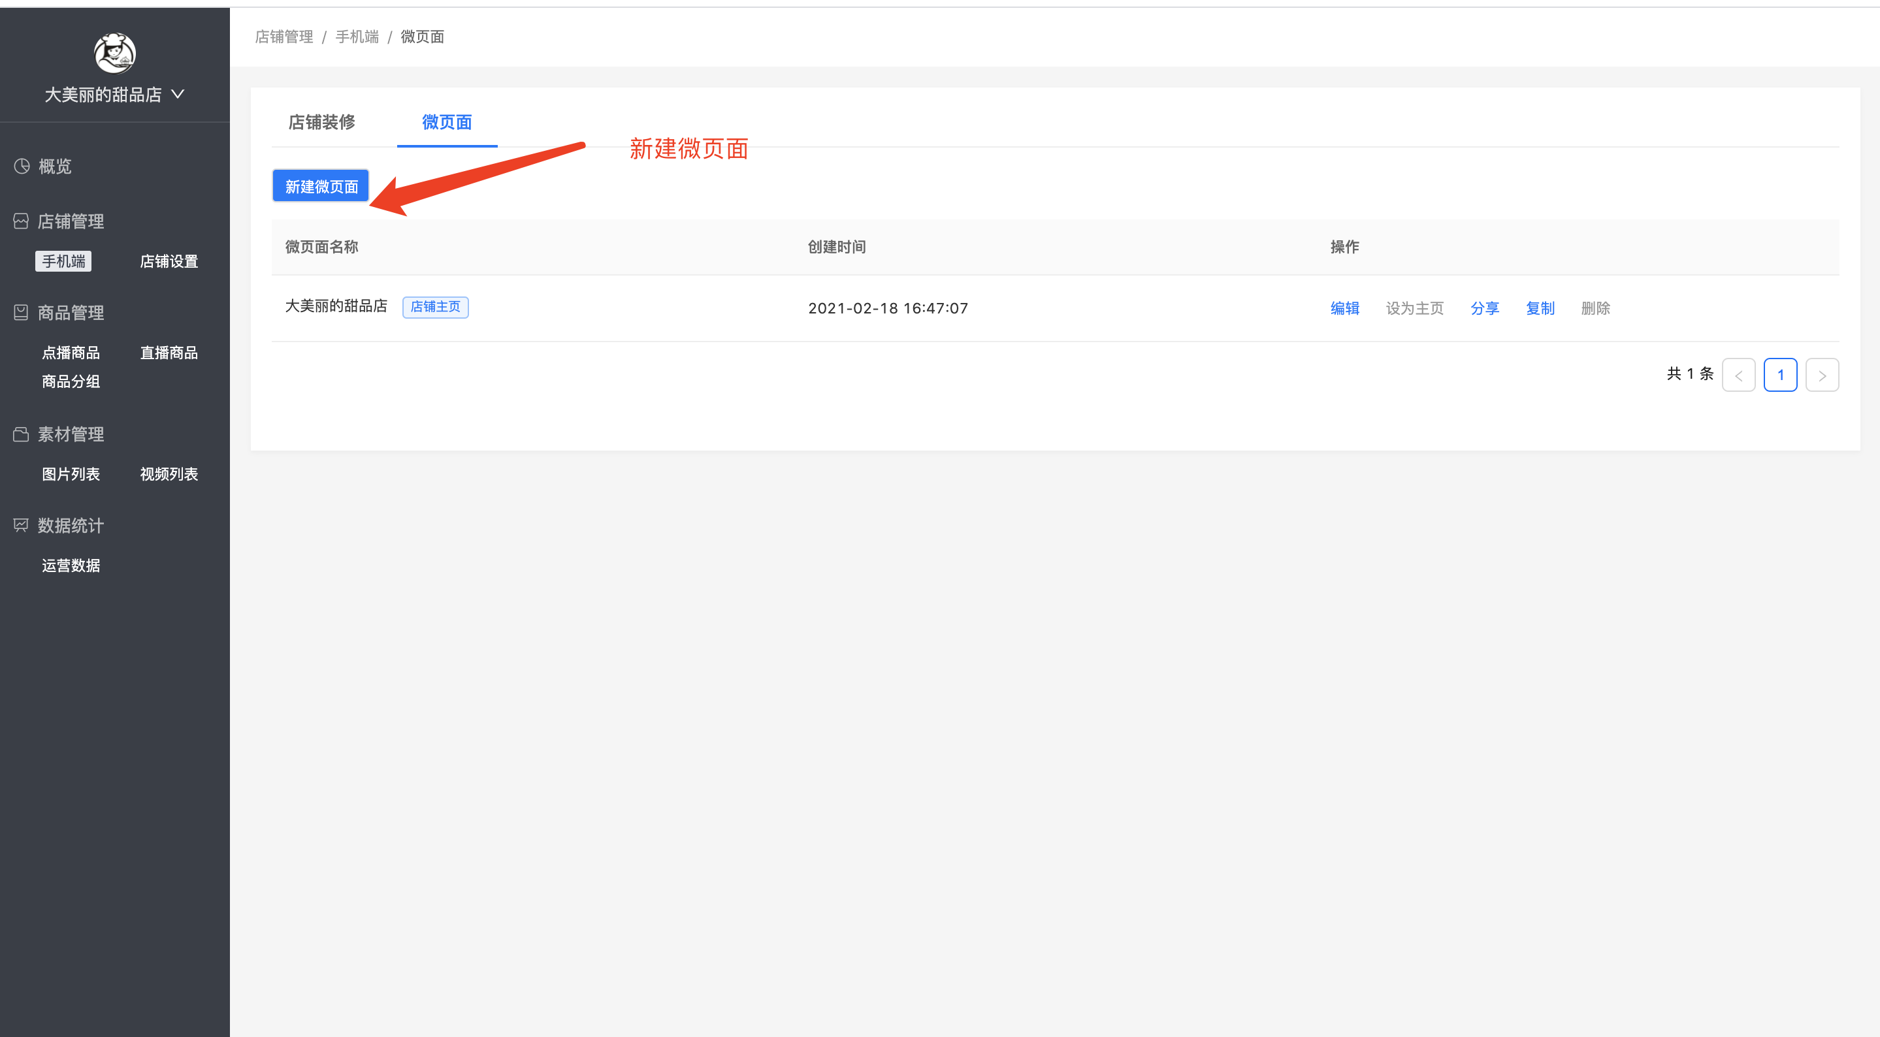Click the 店铺管理 shop icon
Viewport: 1880px width, 1037px height.
tap(21, 221)
